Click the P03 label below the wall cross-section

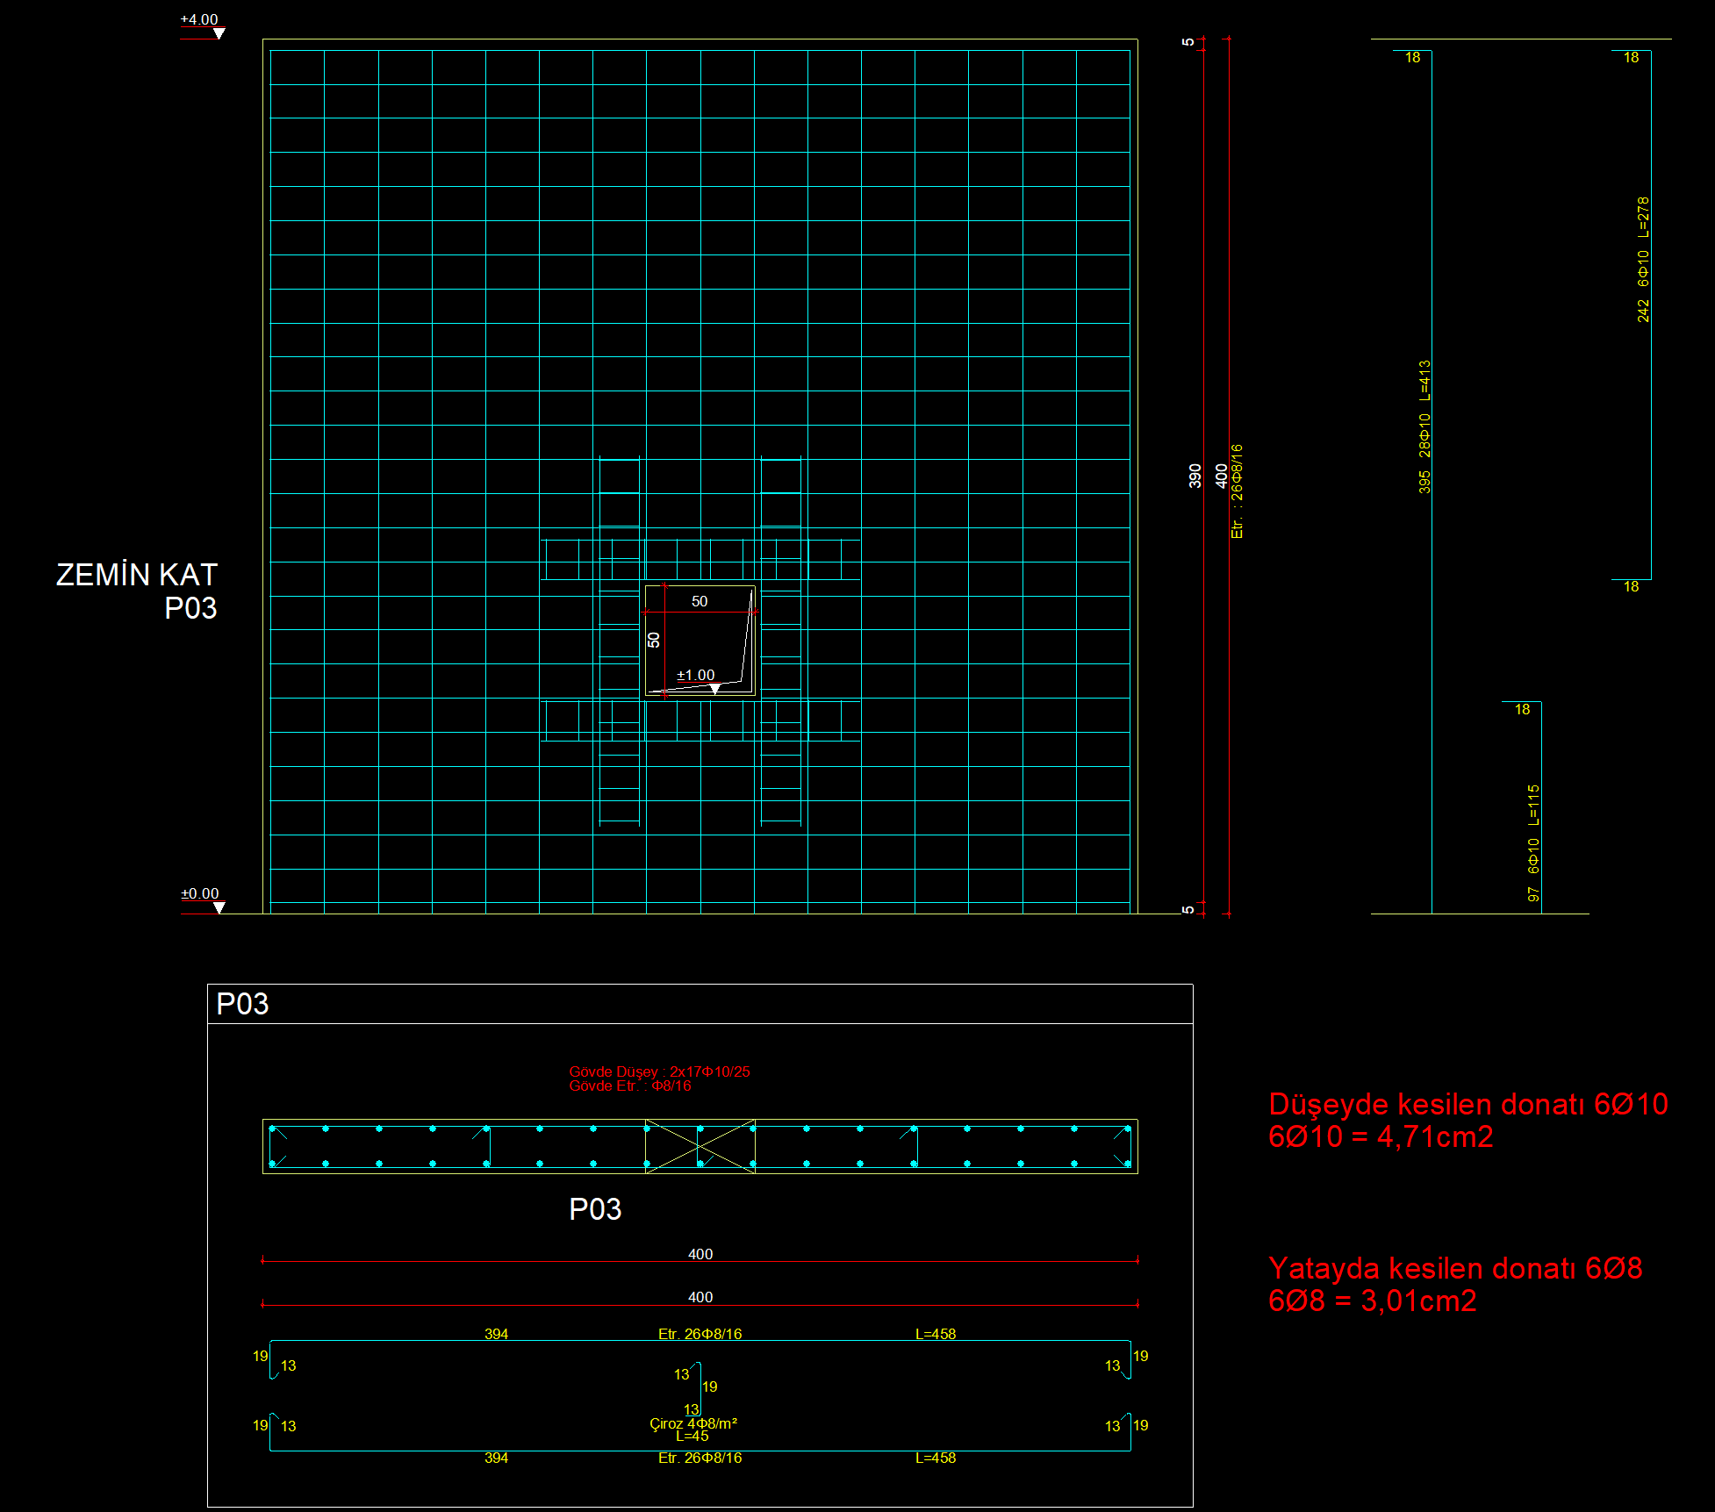[595, 1209]
